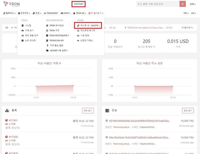The width and height of the screenshot is (200, 154).
Task: Open transaction 001885d94ebbfdc3d2a0a998b05f0692
Action: click(x=140, y=121)
